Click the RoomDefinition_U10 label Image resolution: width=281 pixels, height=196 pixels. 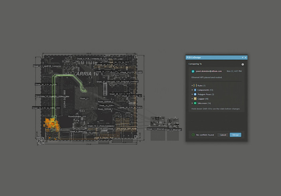(x=77, y=116)
